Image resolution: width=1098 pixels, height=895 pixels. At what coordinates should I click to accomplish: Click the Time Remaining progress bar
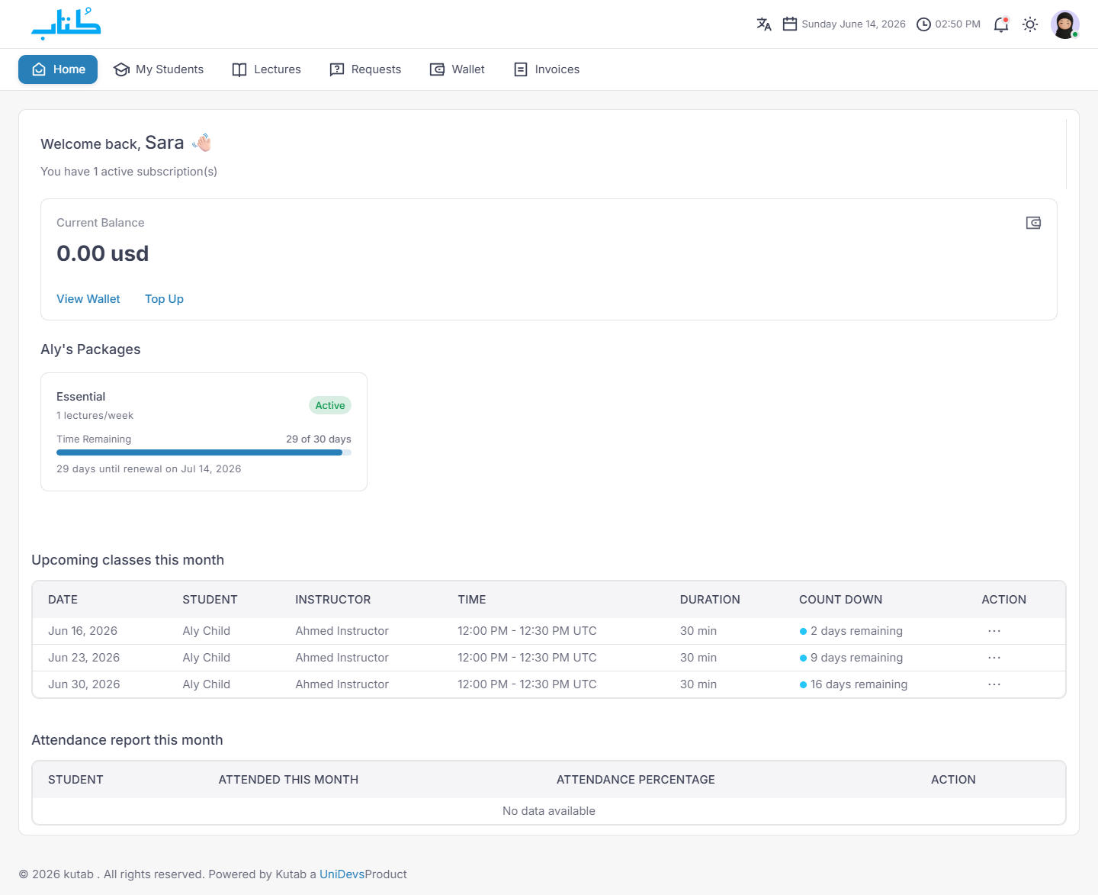tap(204, 452)
